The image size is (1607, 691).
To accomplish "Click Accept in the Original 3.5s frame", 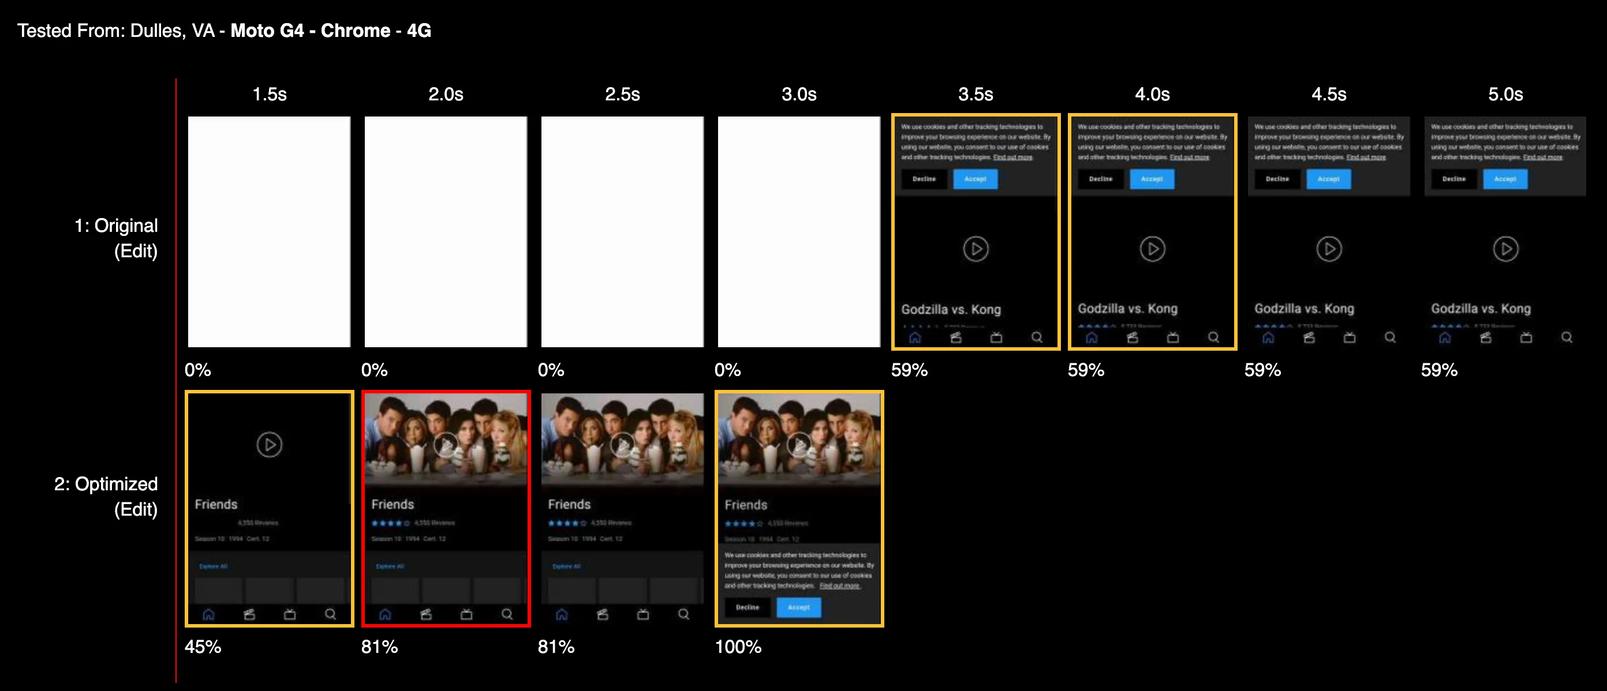I will [x=975, y=179].
